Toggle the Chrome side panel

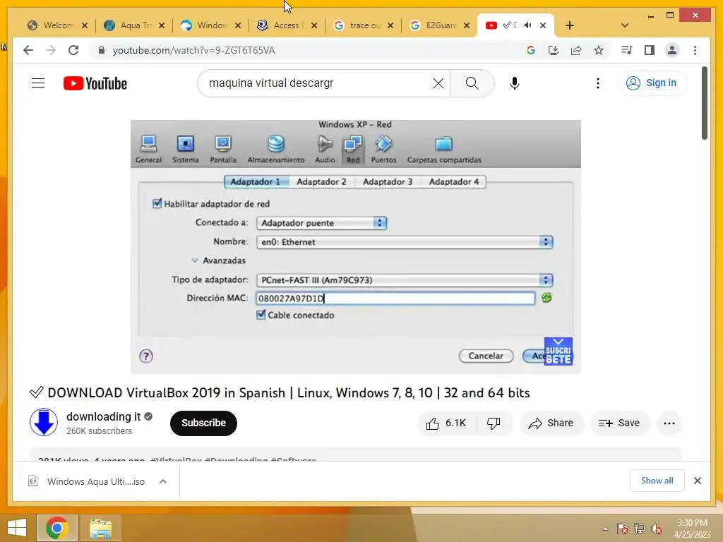[650, 50]
